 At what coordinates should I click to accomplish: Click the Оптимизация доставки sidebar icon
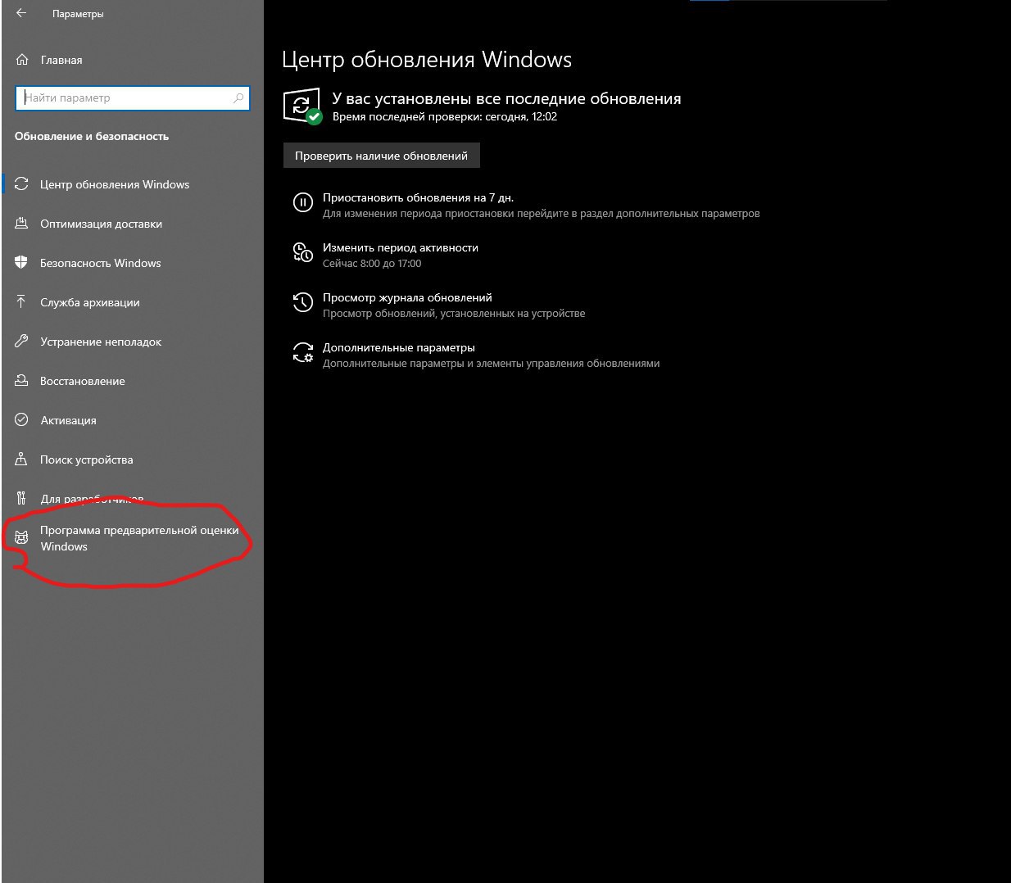pos(22,224)
